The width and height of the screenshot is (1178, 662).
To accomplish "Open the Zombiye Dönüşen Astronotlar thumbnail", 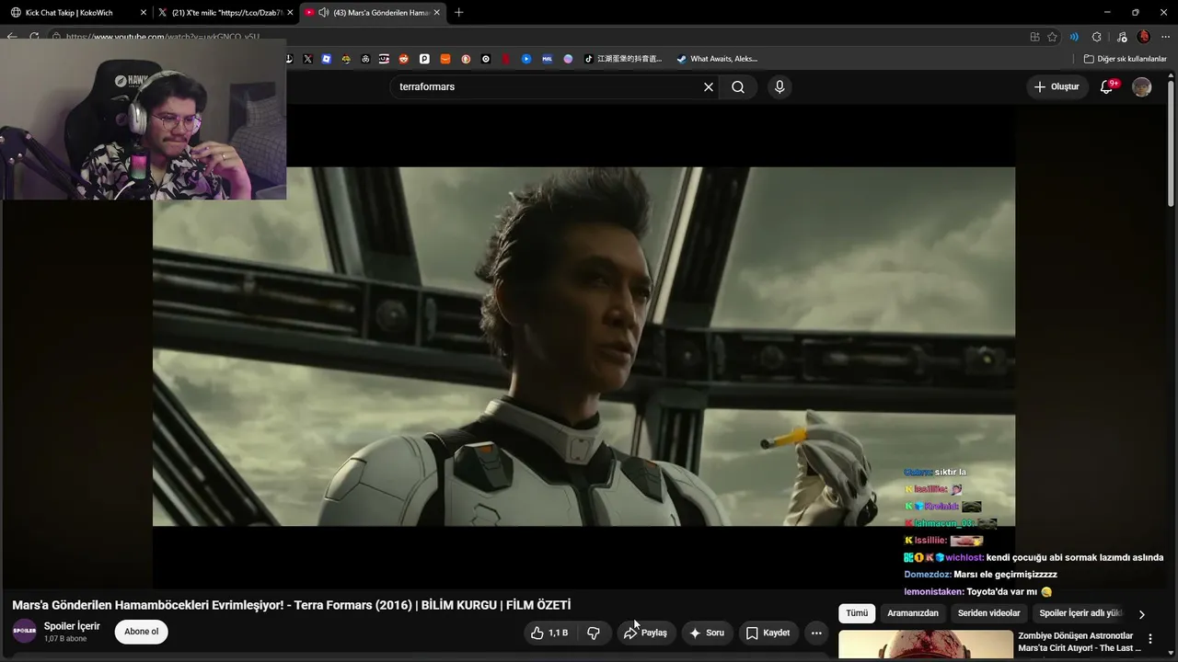I will (926, 645).
